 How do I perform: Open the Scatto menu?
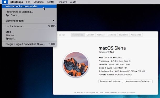(x=51, y=2)
